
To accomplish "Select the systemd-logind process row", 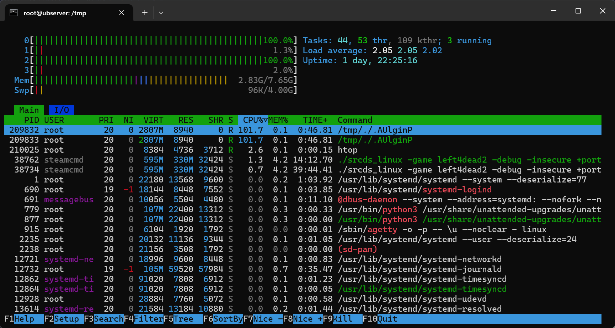I will [x=303, y=190].
